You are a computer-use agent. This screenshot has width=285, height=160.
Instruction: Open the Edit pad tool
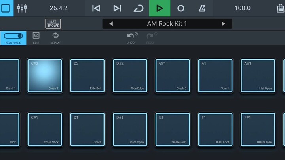point(36,38)
